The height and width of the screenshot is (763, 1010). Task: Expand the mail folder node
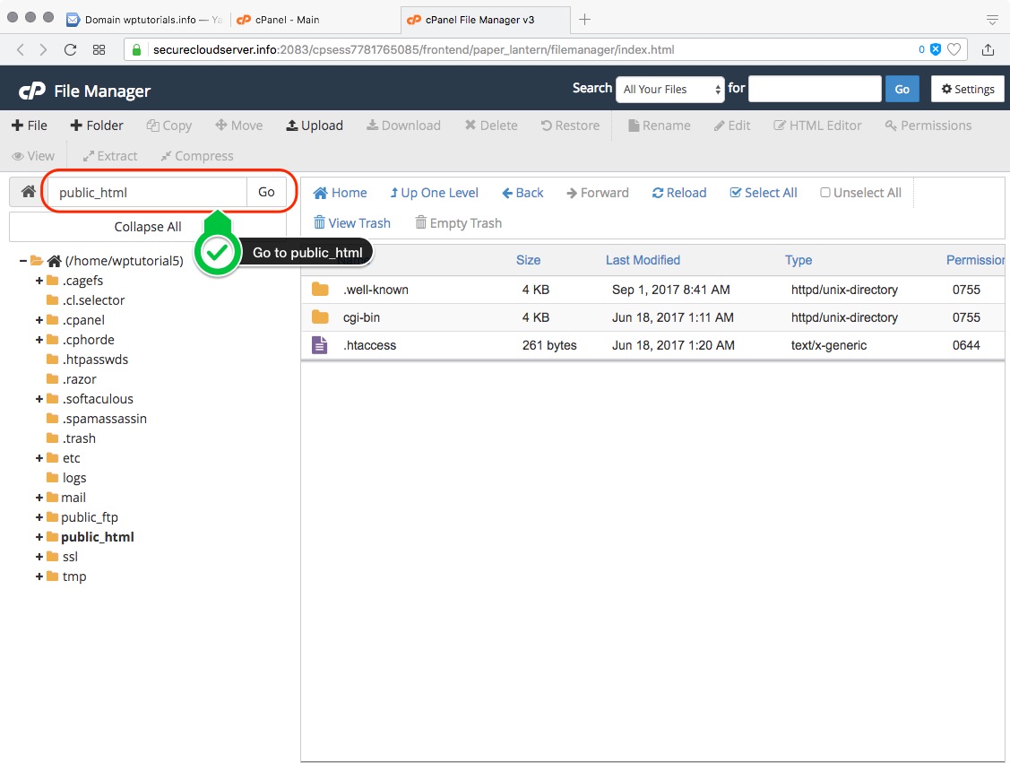tap(39, 498)
